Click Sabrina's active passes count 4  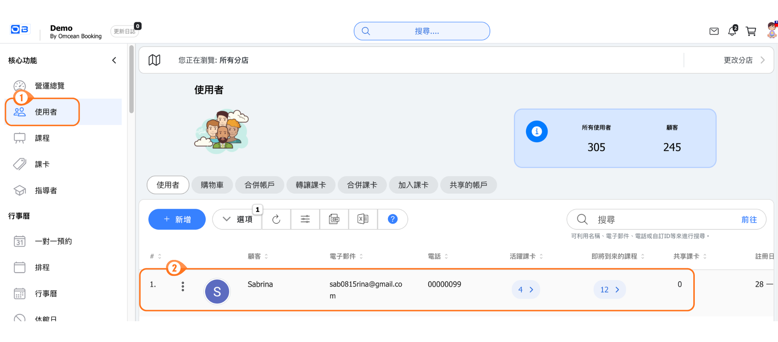point(526,290)
